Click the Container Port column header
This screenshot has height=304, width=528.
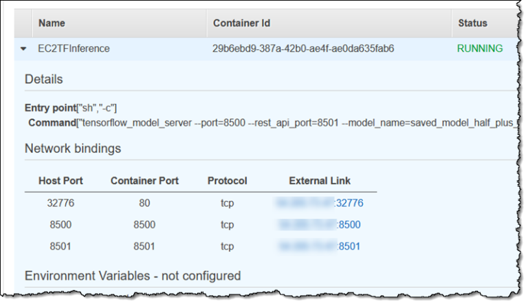(144, 181)
